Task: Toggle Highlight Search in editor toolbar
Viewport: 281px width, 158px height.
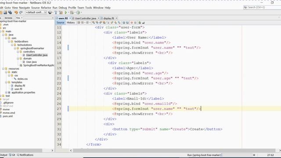Action: pos(104,22)
